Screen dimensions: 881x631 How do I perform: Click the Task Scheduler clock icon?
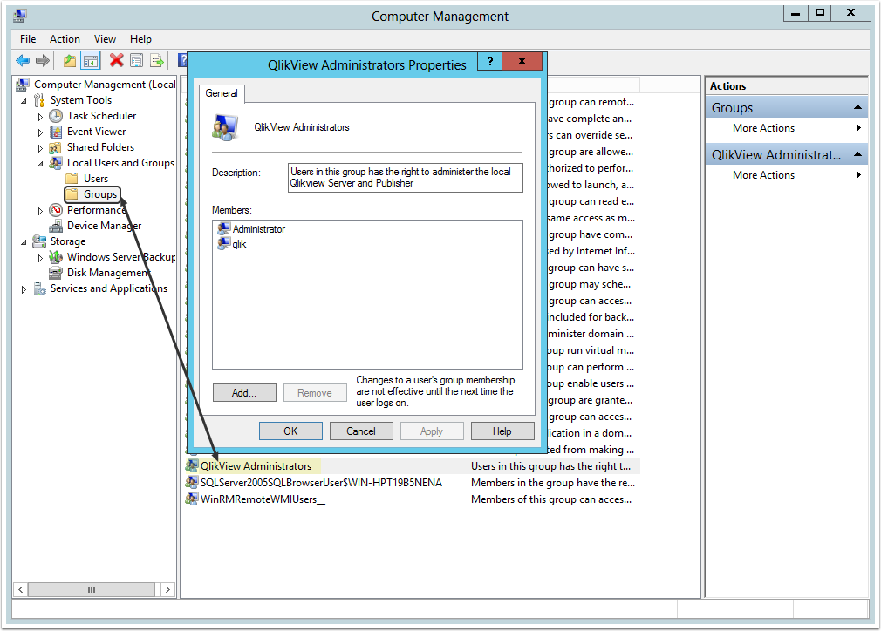[x=56, y=116]
